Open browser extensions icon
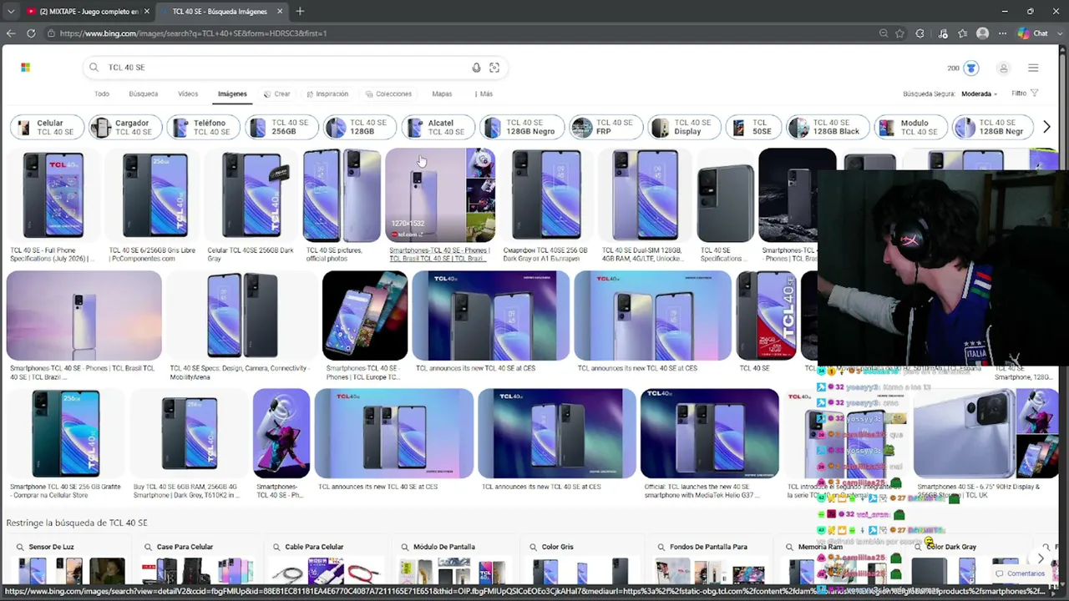Screen dimensions: 1069x601 pyautogui.click(x=920, y=33)
